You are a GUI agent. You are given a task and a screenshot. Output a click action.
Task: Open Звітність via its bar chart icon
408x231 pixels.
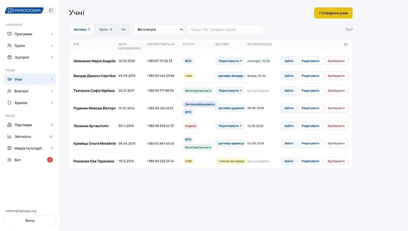(x=10, y=136)
